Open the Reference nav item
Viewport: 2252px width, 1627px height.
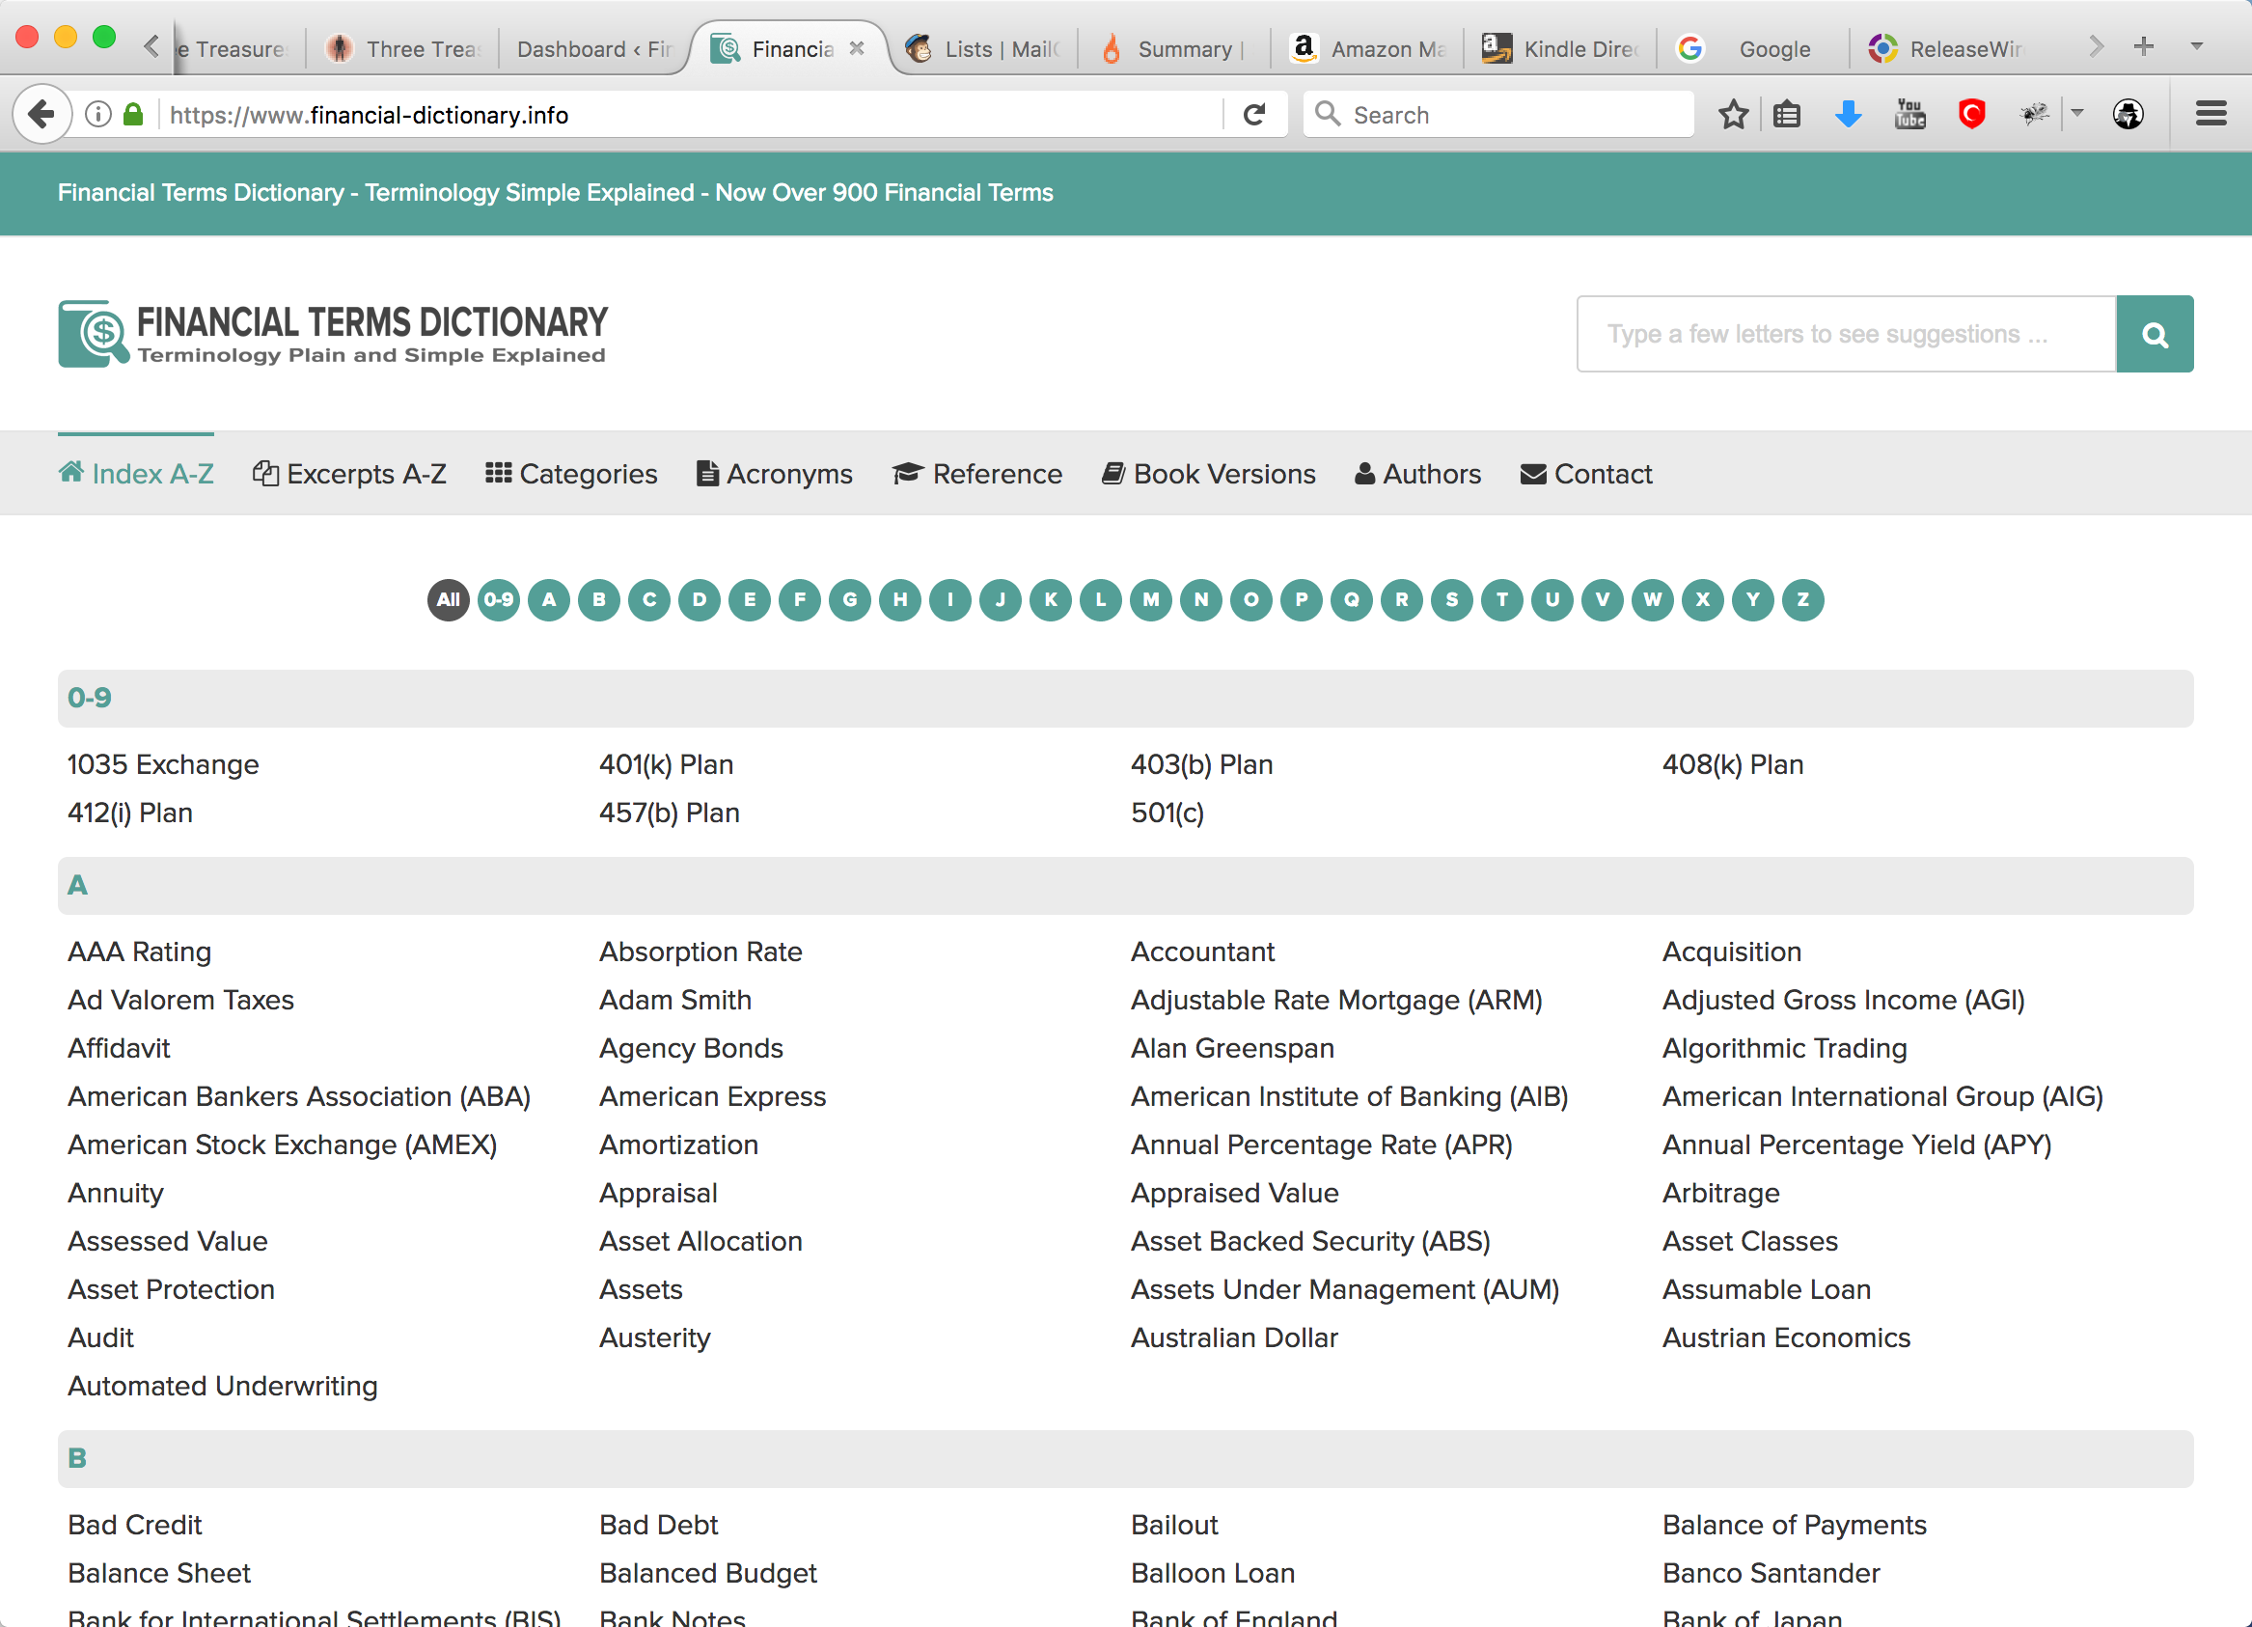coord(977,474)
